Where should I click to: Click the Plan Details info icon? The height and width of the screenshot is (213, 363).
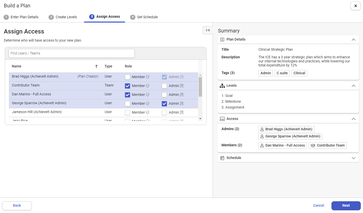(x=222, y=40)
